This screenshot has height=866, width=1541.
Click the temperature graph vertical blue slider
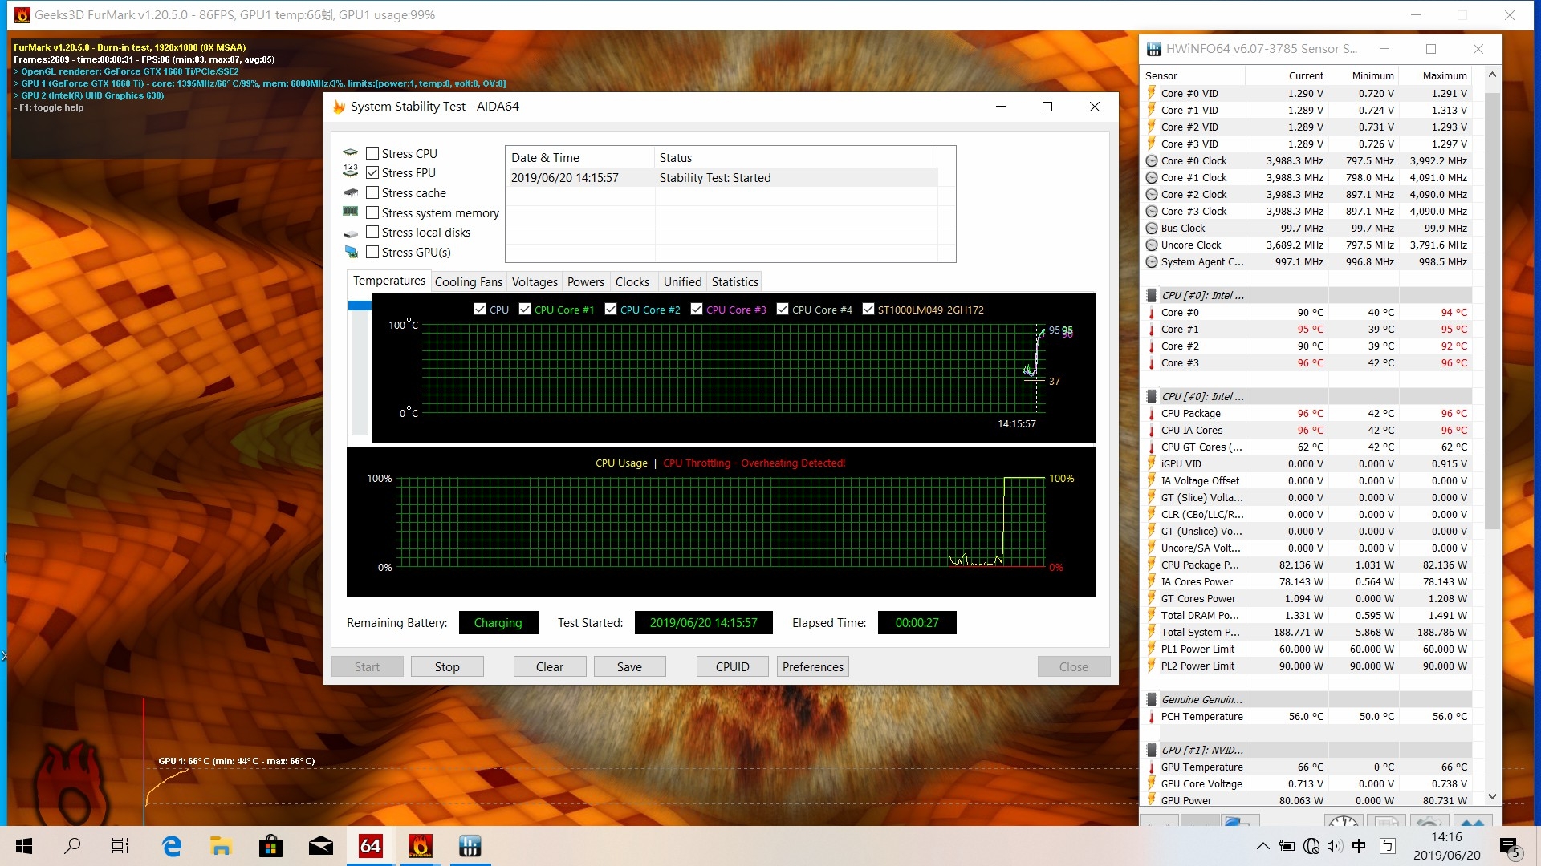tap(360, 306)
